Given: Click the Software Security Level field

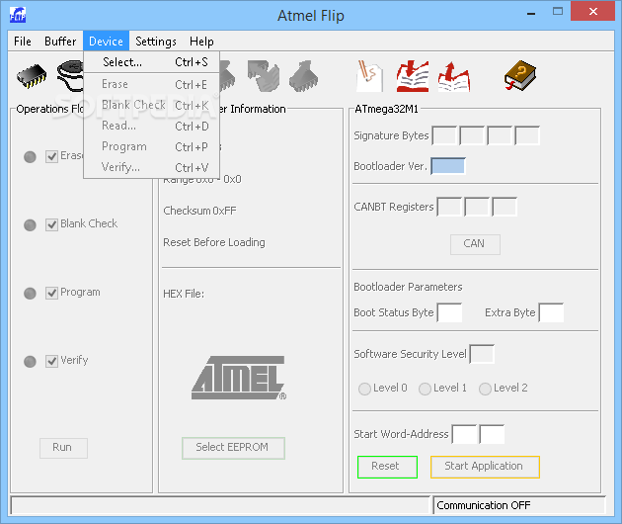Looking at the screenshot, I should (482, 354).
